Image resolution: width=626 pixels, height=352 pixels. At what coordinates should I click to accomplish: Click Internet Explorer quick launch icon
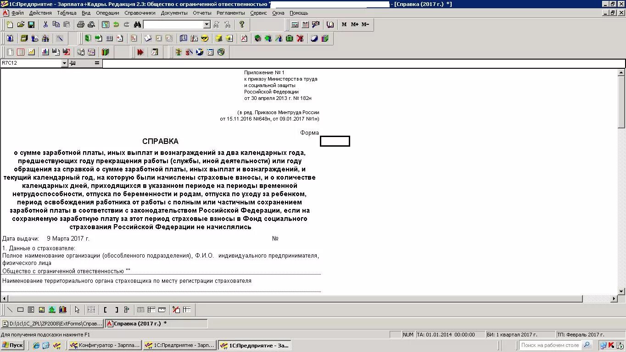tap(36, 346)
